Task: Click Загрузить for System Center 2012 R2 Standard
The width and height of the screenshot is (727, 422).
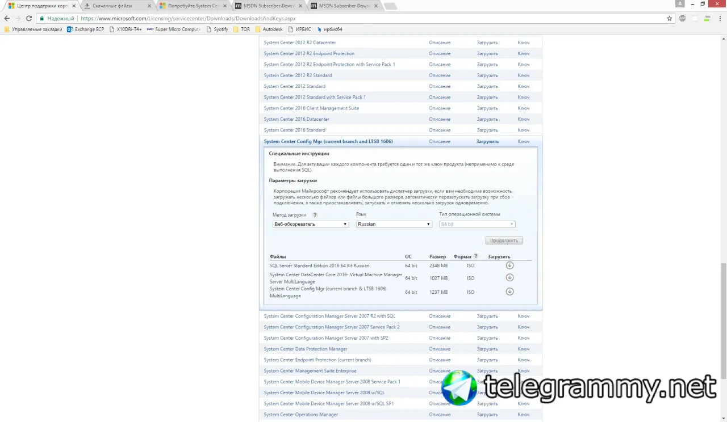Action: click(487, 75)
